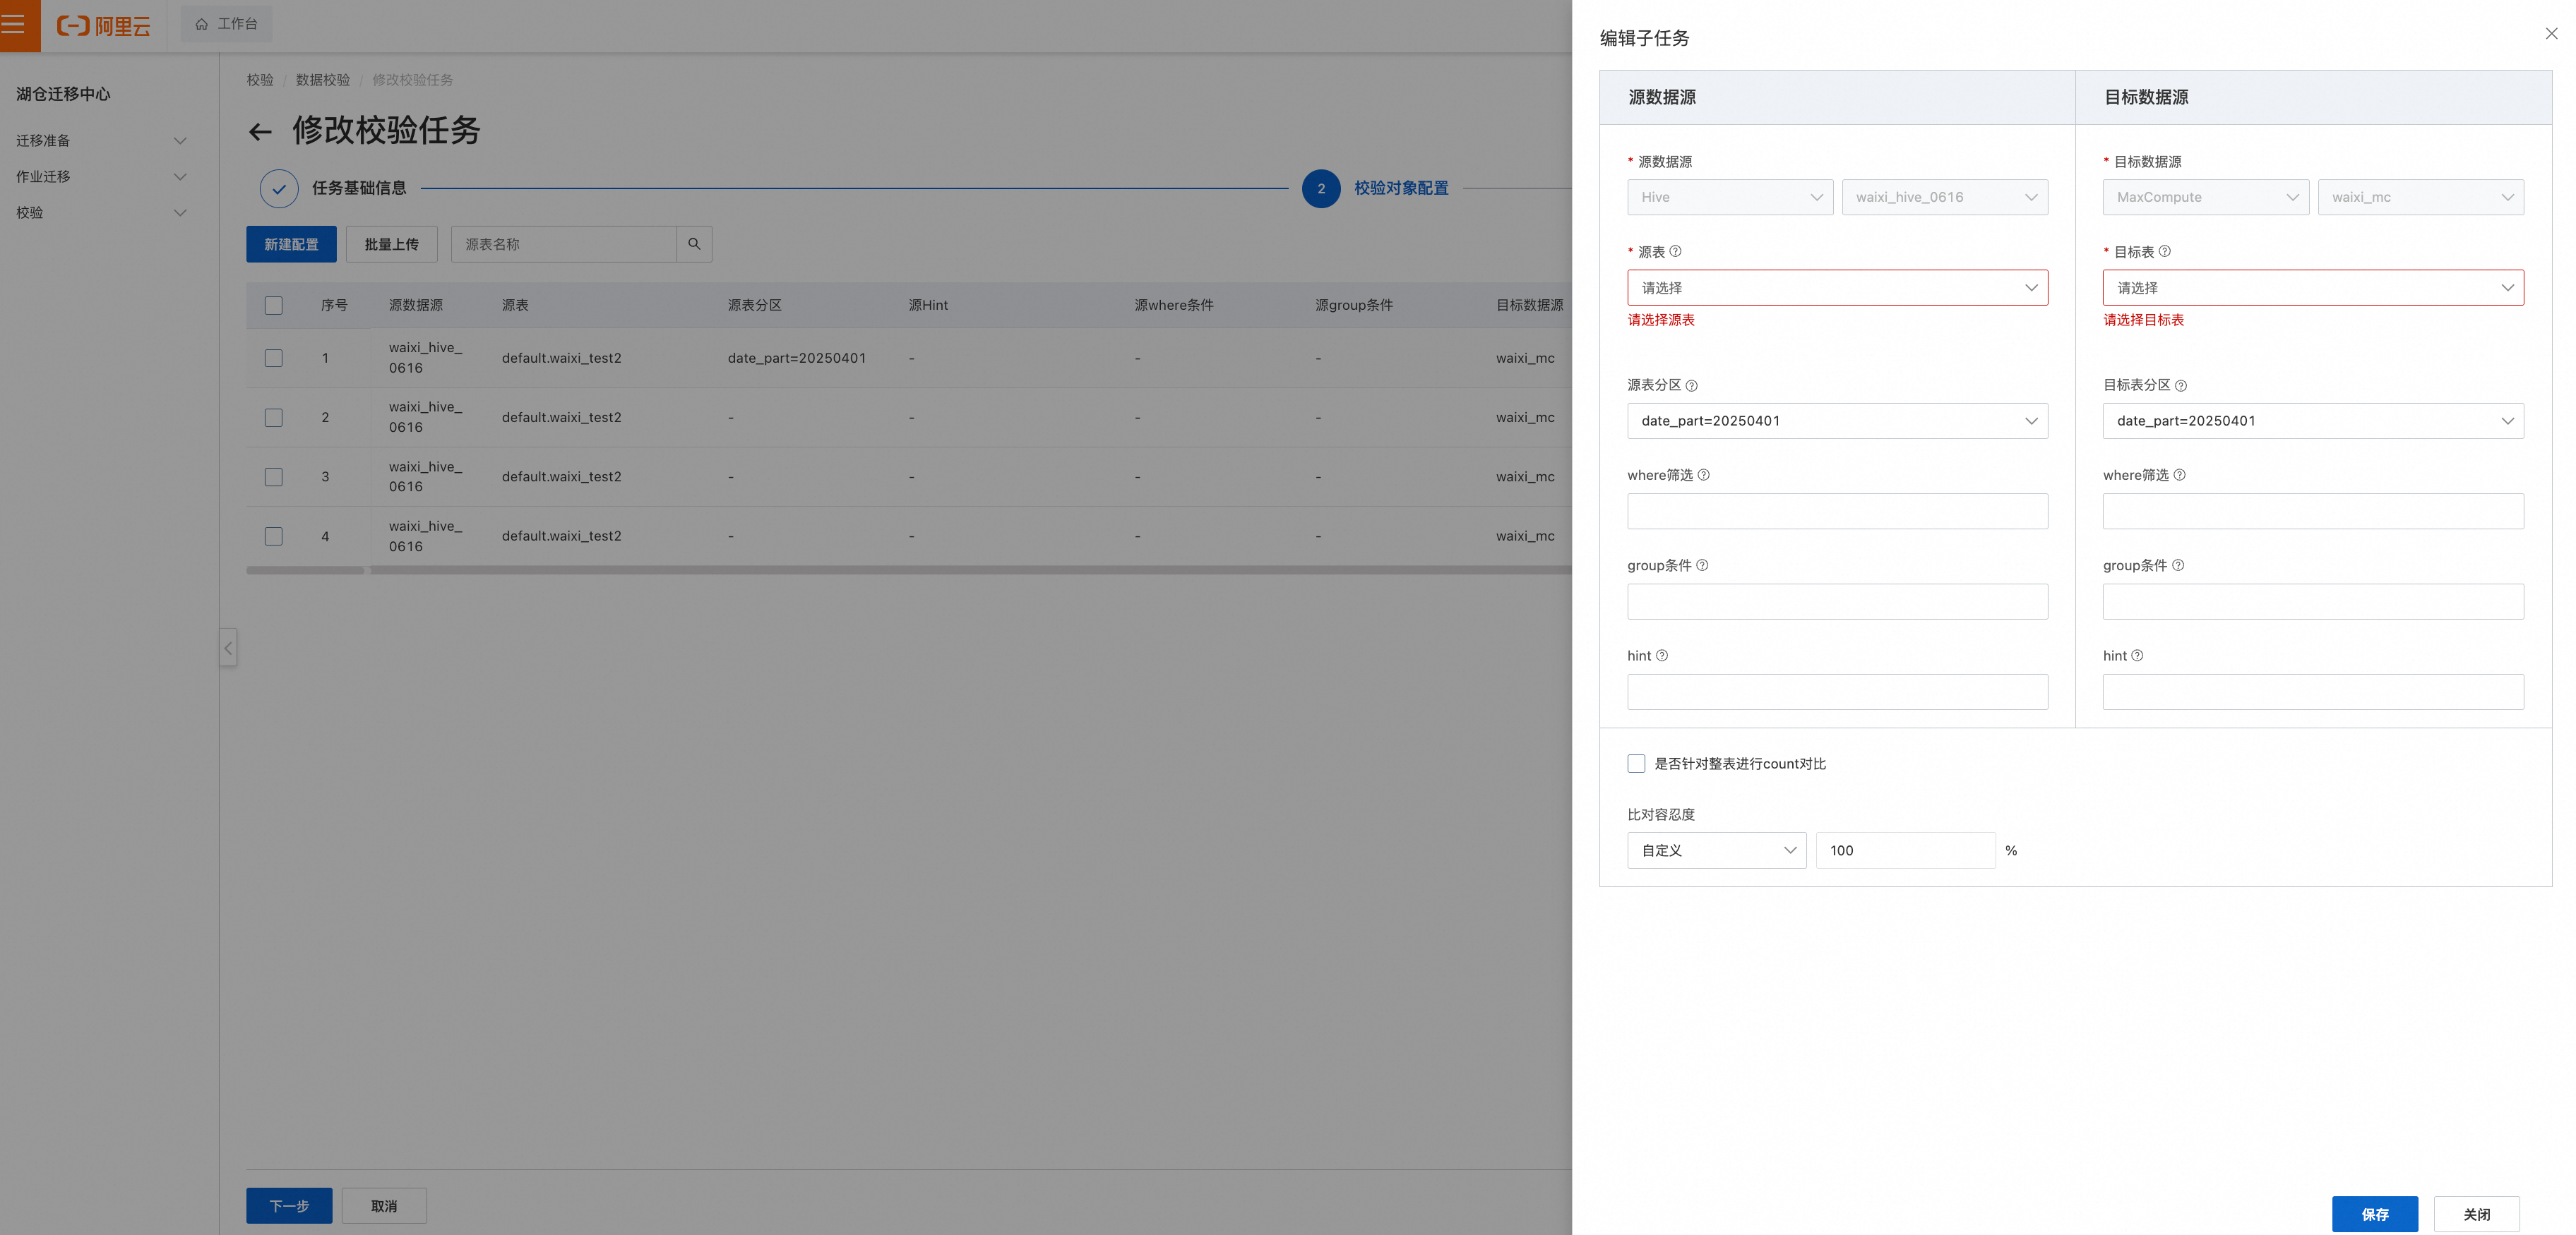Focus the target where筛选 input
Image resolution: width=2576 pixels, height=1235 pixels.
pyautogui.click(x=2313, y=512)
